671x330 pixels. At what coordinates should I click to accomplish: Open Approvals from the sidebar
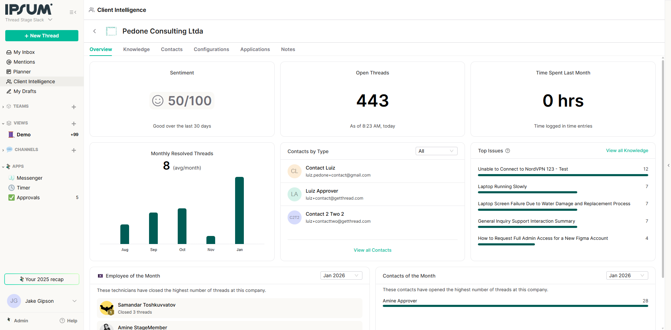coord(28,198)
